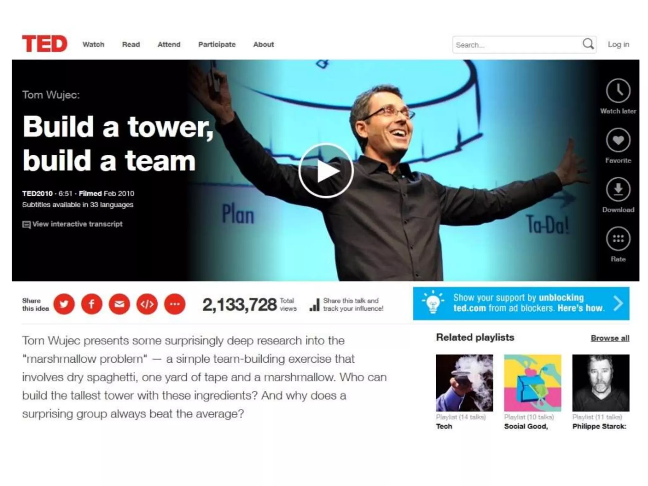Open the Rate dots icon
The height and width of the screenshot is (486, 648).
click(618, 239)
